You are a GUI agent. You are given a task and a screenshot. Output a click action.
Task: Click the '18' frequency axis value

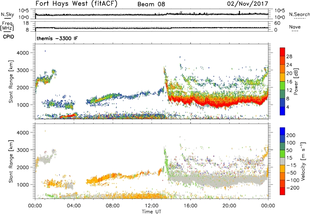pyautogui.click(x=26, y=23)
